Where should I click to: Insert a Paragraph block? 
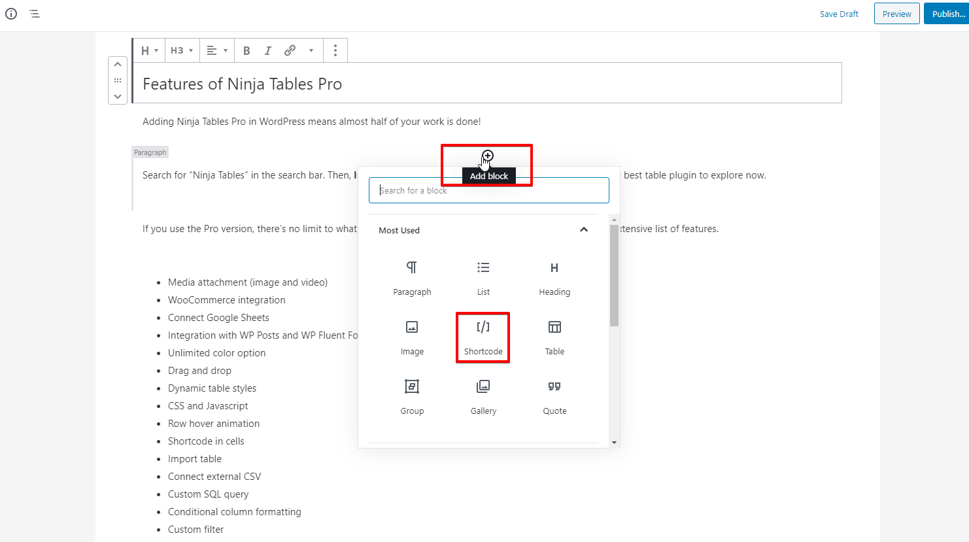(412, 278)
